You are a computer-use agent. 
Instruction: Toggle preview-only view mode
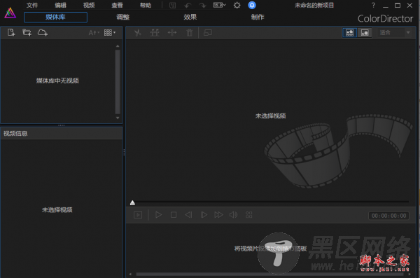tap(365, 33)
